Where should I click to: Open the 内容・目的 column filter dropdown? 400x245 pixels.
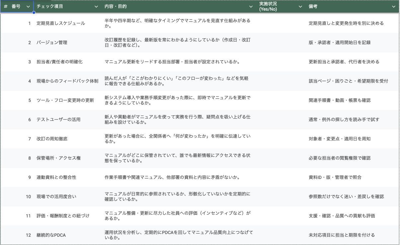251,6
